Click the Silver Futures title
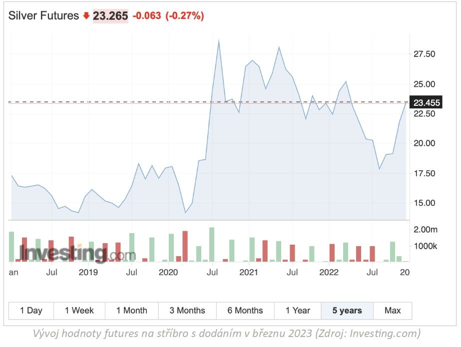461x347 pixels. pyautogui.click(x=43, y=16)
